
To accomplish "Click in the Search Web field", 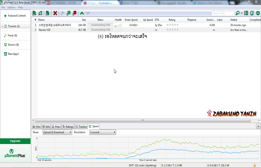I will point(223,13).
